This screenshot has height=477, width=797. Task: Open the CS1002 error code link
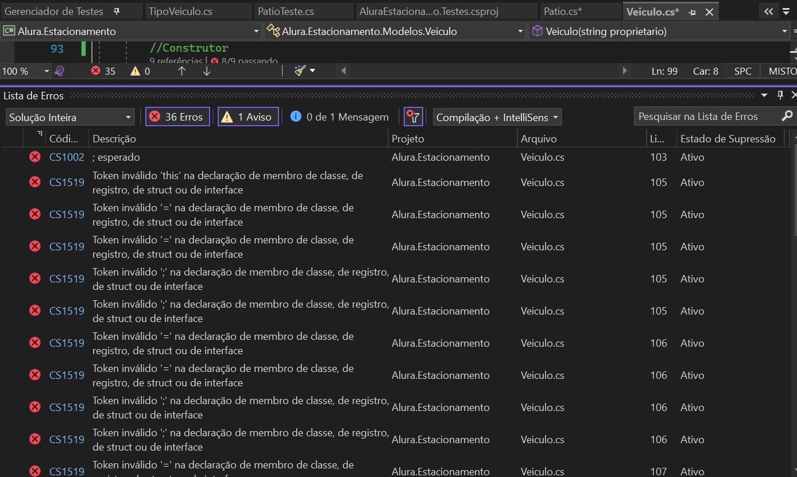(67, 157)
